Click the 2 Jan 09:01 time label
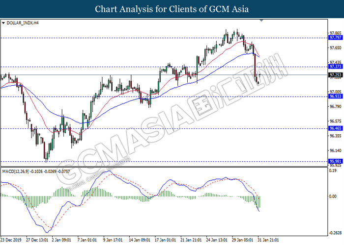This screenshot has height=245, width=344. 61,240
